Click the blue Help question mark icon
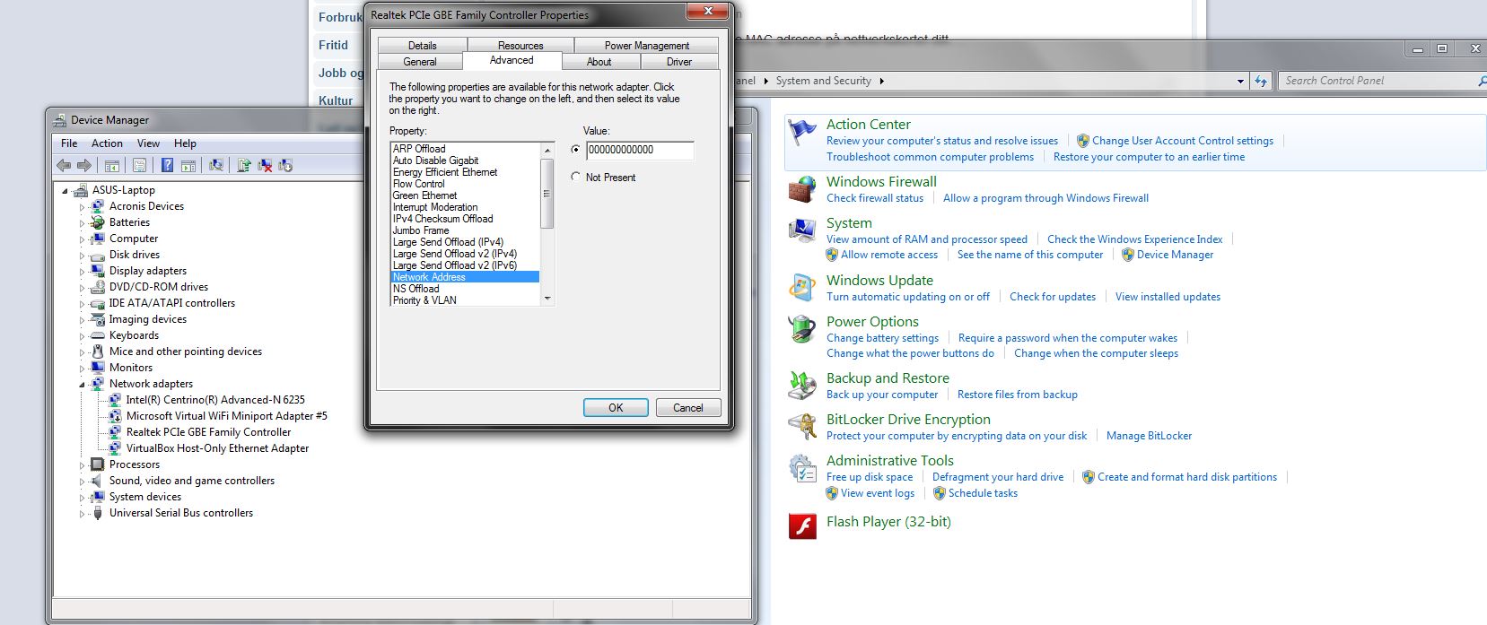Image resolution: width=1487 pixels, height=625 pixels. (167, 165)
